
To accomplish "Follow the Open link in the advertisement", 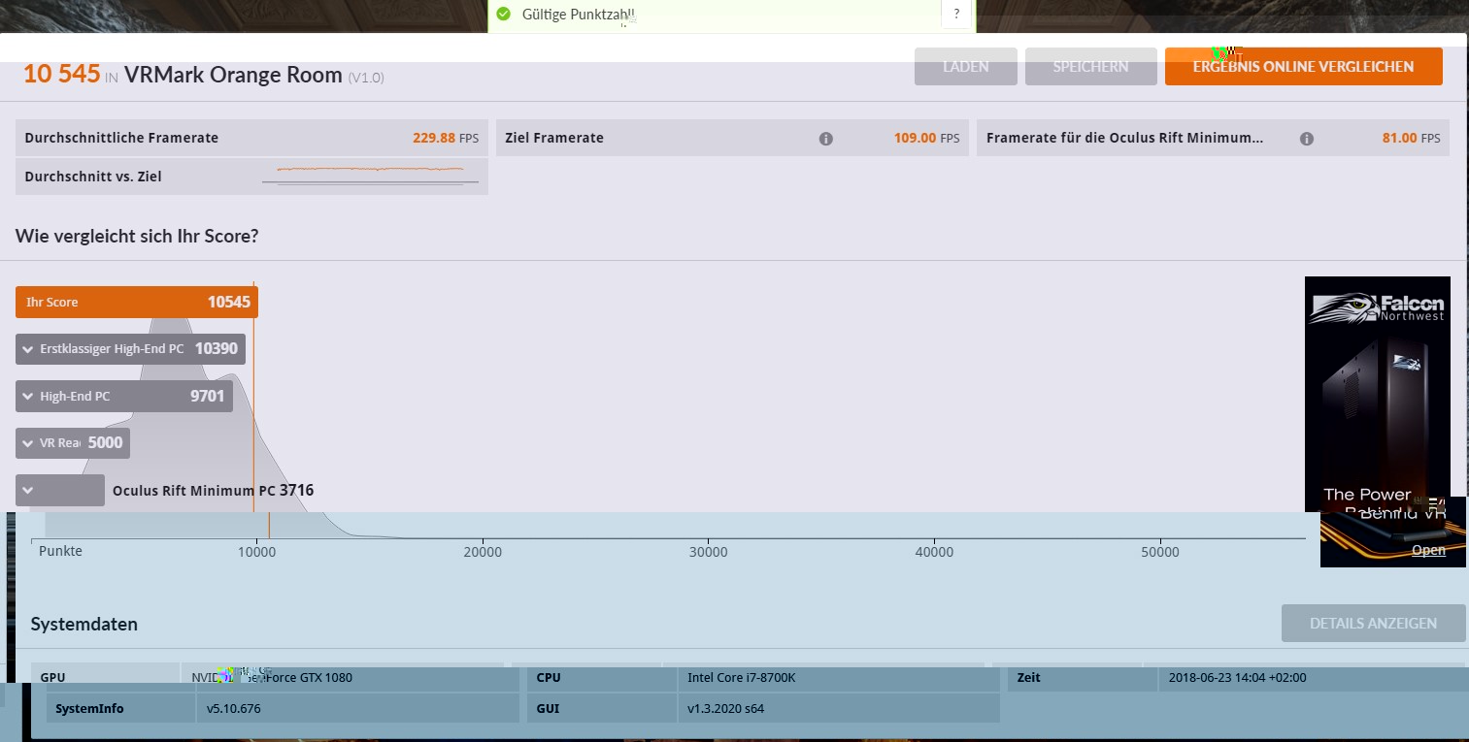I will click(x=1428, y=551).
